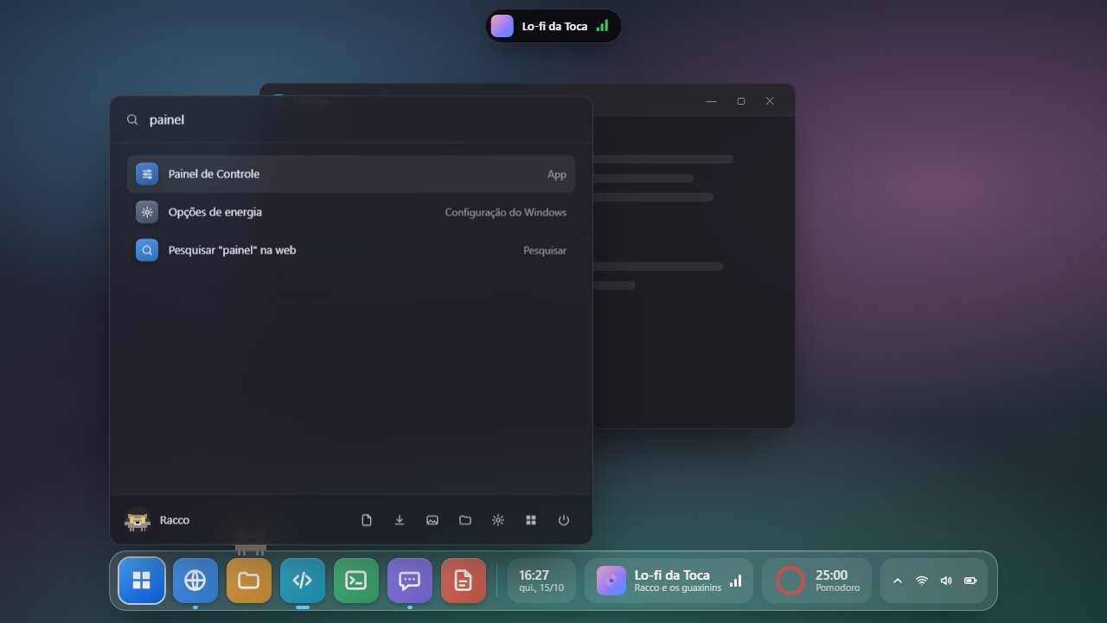Open Wi-Fi network settings in tray
1107x623 pixels.
(922, 581)
